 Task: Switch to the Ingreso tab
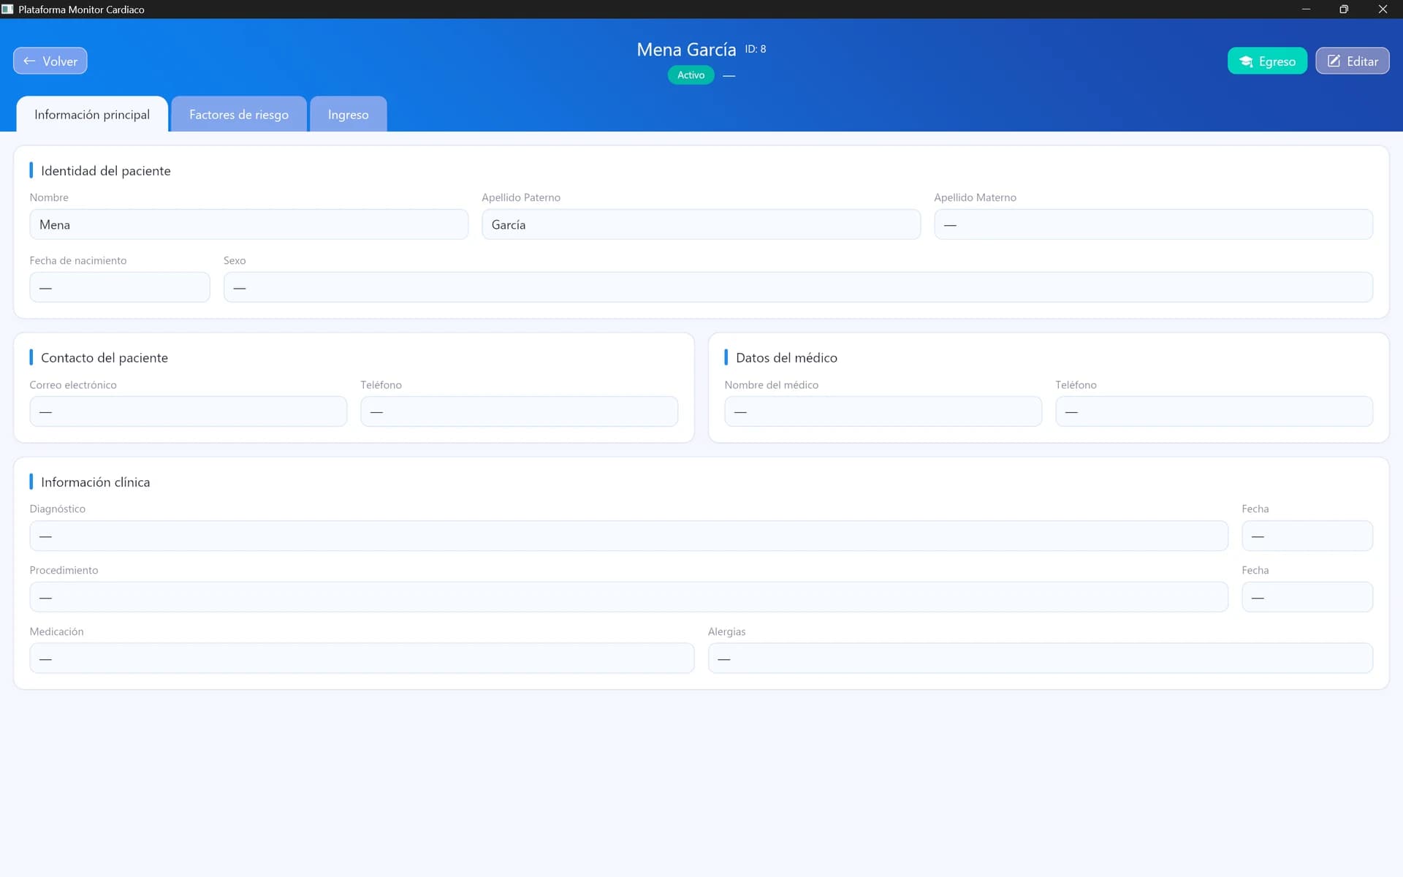(349, 114)
